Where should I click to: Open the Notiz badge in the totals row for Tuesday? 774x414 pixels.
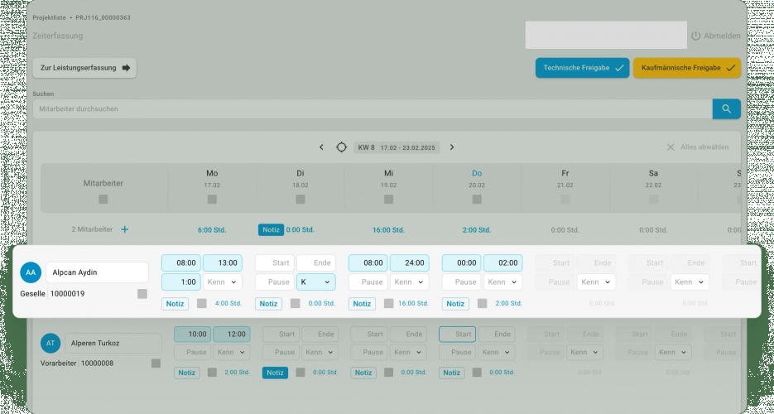tap(271, 229)
